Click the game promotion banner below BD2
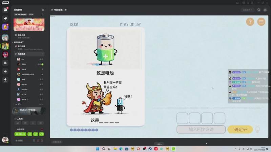This screenshot has height=152, width=271. tap(29, 111)
